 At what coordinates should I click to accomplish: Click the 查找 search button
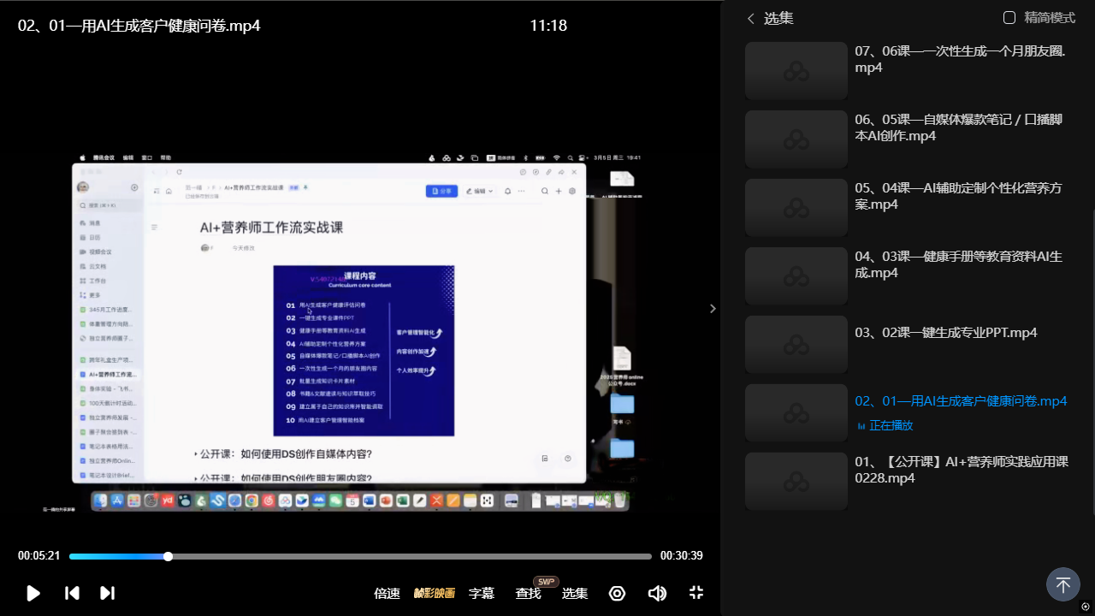(528, 593)
